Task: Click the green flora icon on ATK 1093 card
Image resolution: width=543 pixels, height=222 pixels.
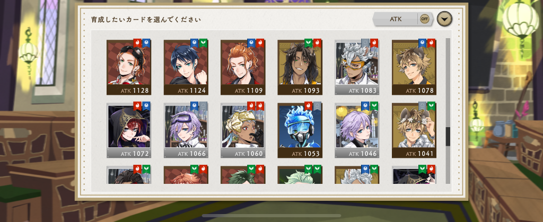Action: [309, 43]
